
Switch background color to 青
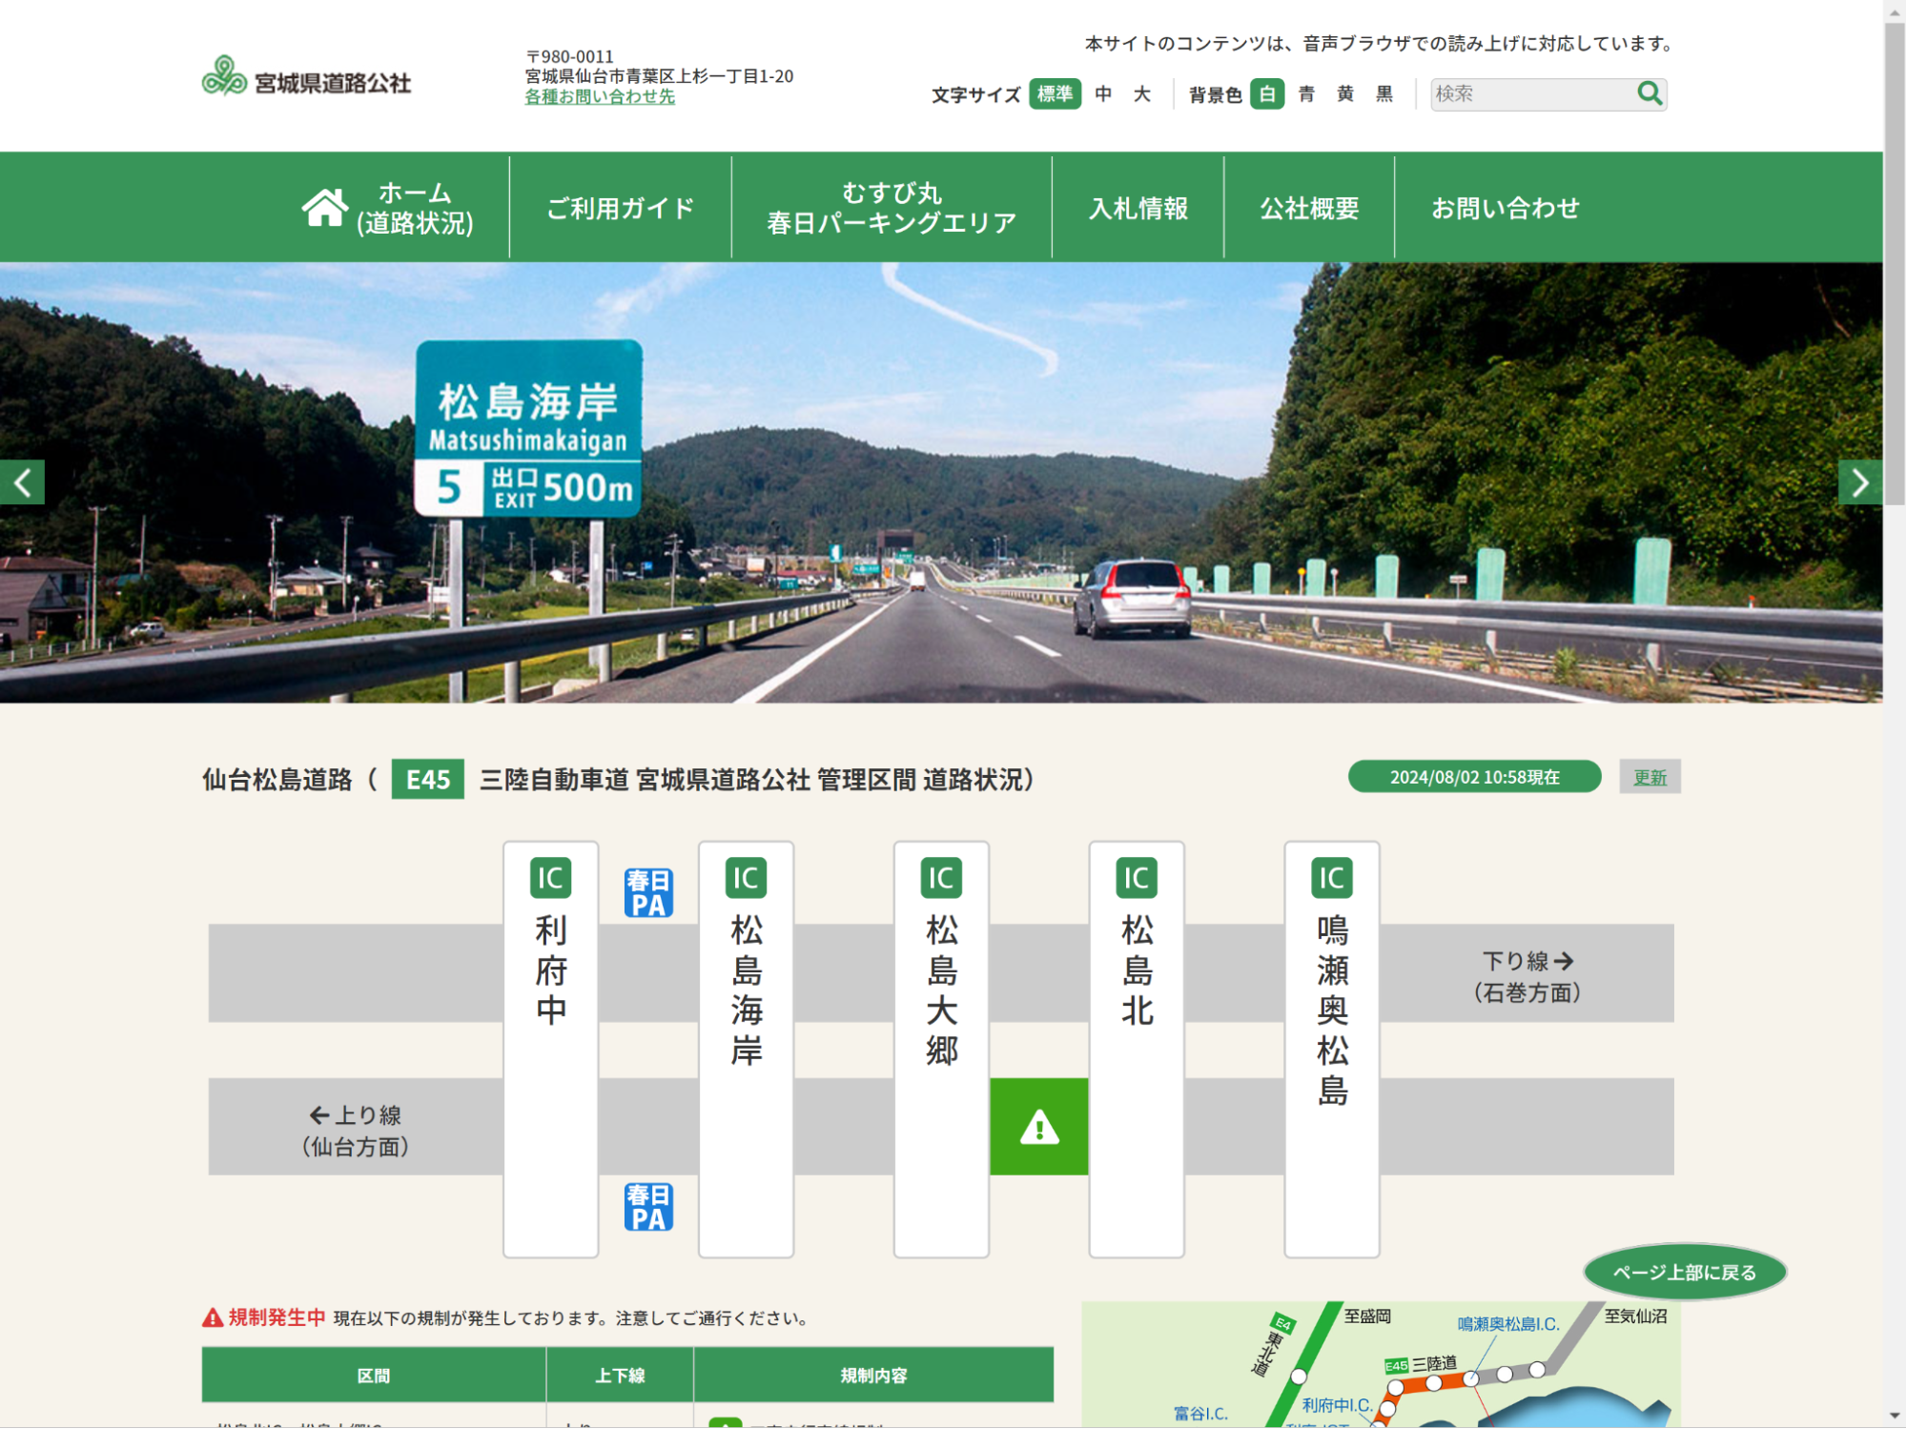1304,94
